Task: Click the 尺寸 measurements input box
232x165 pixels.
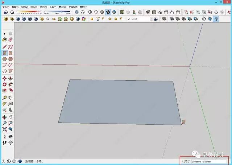Action: pyautogui.click(x=209, y=161)
